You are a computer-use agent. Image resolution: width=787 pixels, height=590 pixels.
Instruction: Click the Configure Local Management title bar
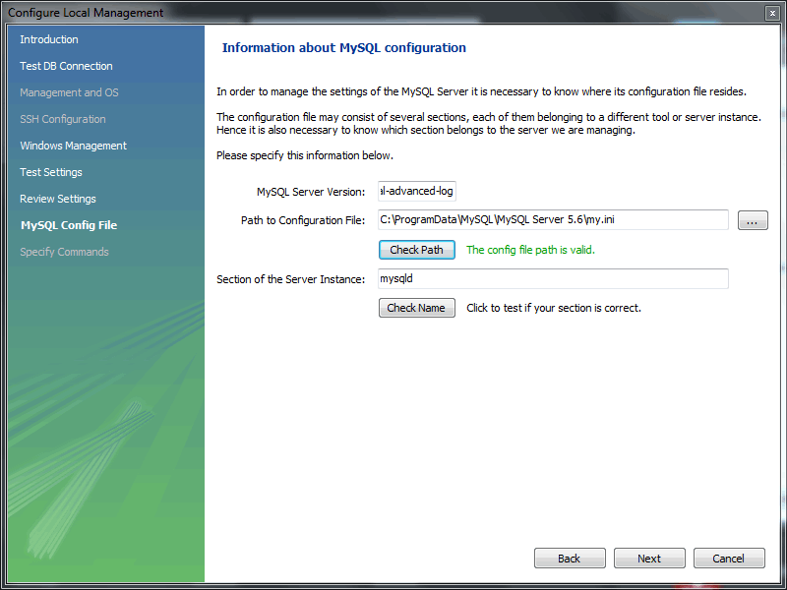(393, 13)
